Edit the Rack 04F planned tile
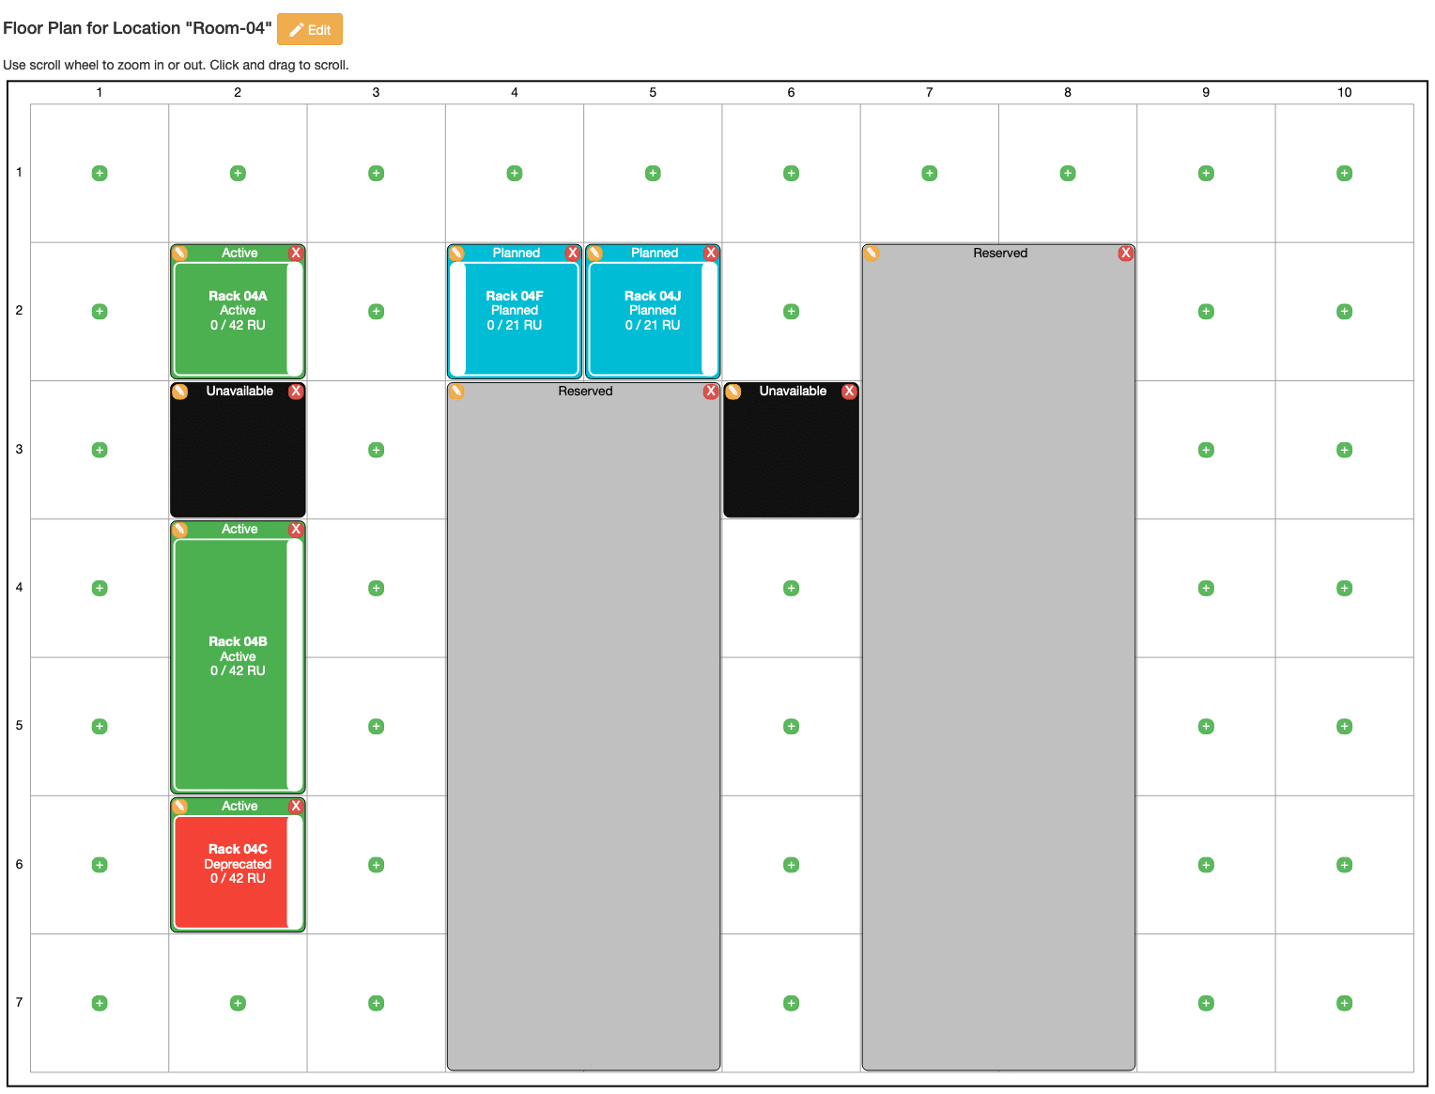The image size is (1435, 1094). pos(456,254)
